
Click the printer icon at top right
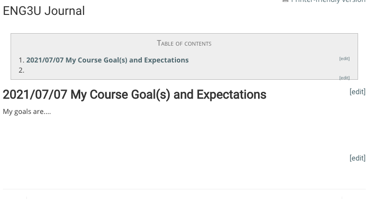point(285,1)
